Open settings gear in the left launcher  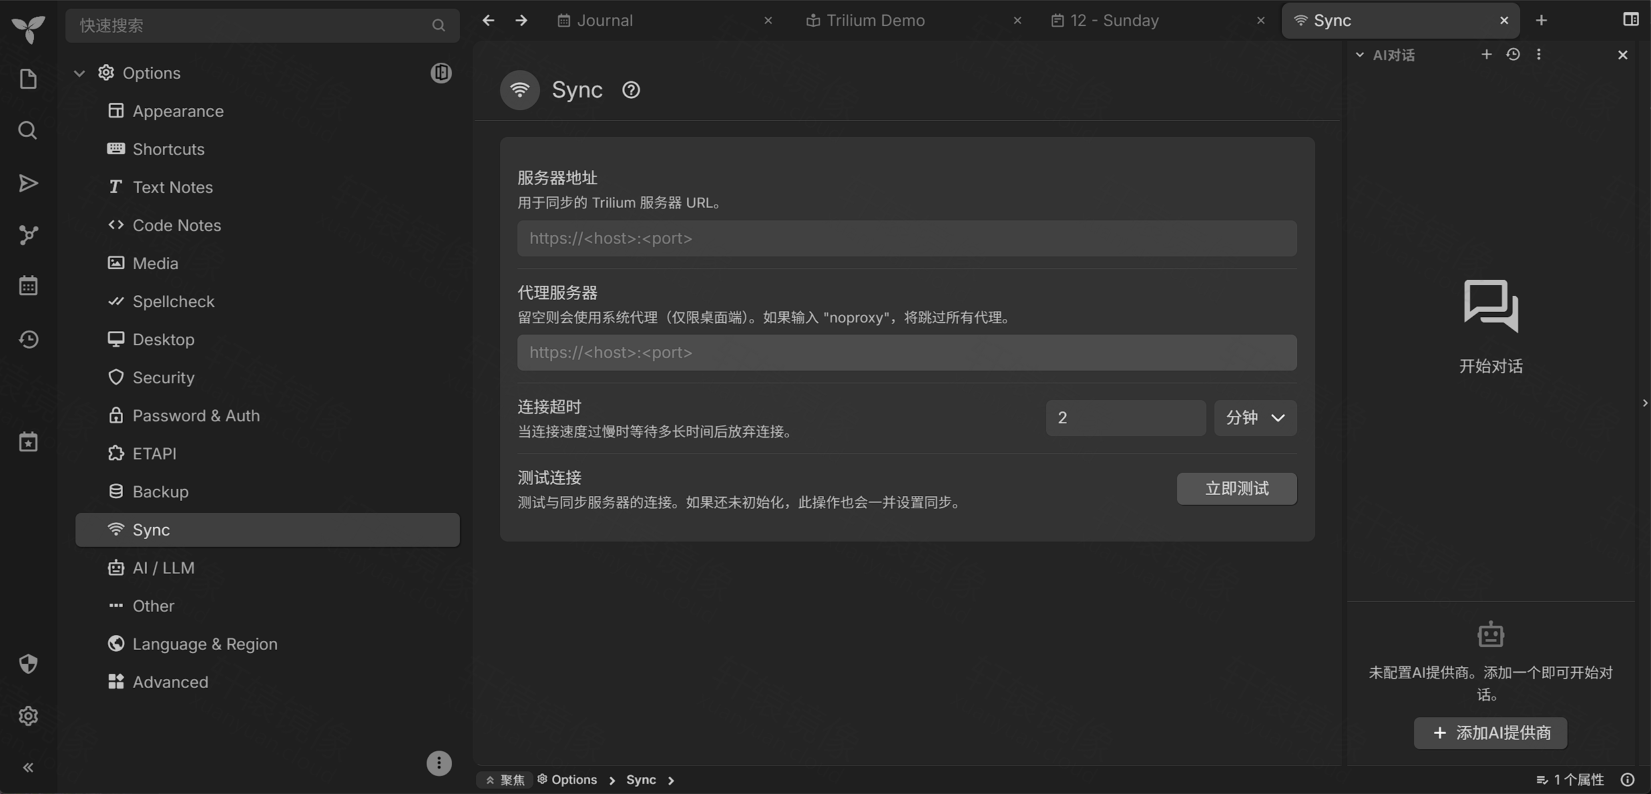(28, 716)
